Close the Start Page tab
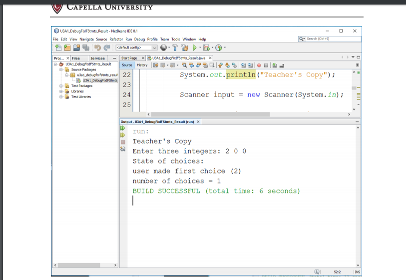The image size is (406, 280). (x=143, y=58)
